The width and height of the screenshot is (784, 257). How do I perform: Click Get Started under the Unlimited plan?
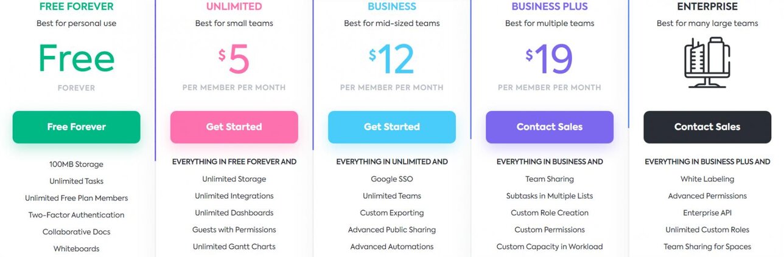click(x=234, y=127)
